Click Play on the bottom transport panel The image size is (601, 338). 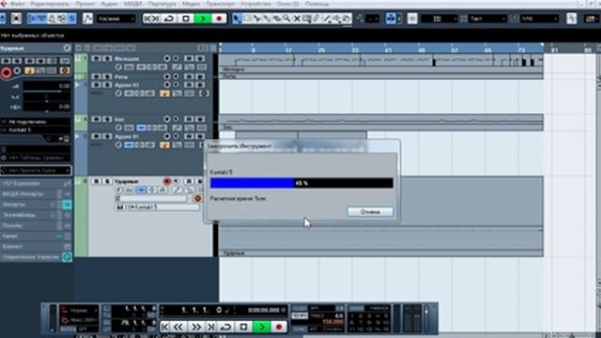click(261, 327)
